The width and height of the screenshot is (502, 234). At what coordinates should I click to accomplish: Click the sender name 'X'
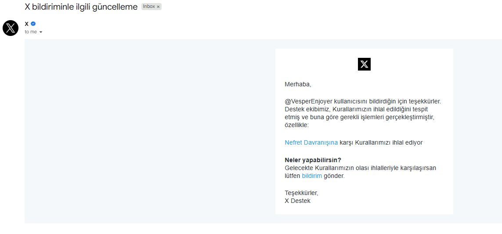27,24
